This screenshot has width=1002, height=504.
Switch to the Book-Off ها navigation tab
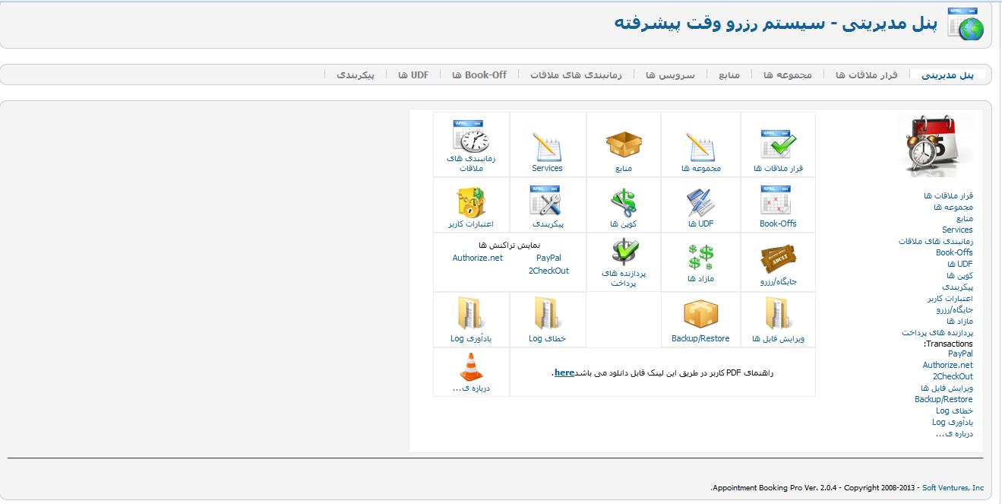(479, 75)
